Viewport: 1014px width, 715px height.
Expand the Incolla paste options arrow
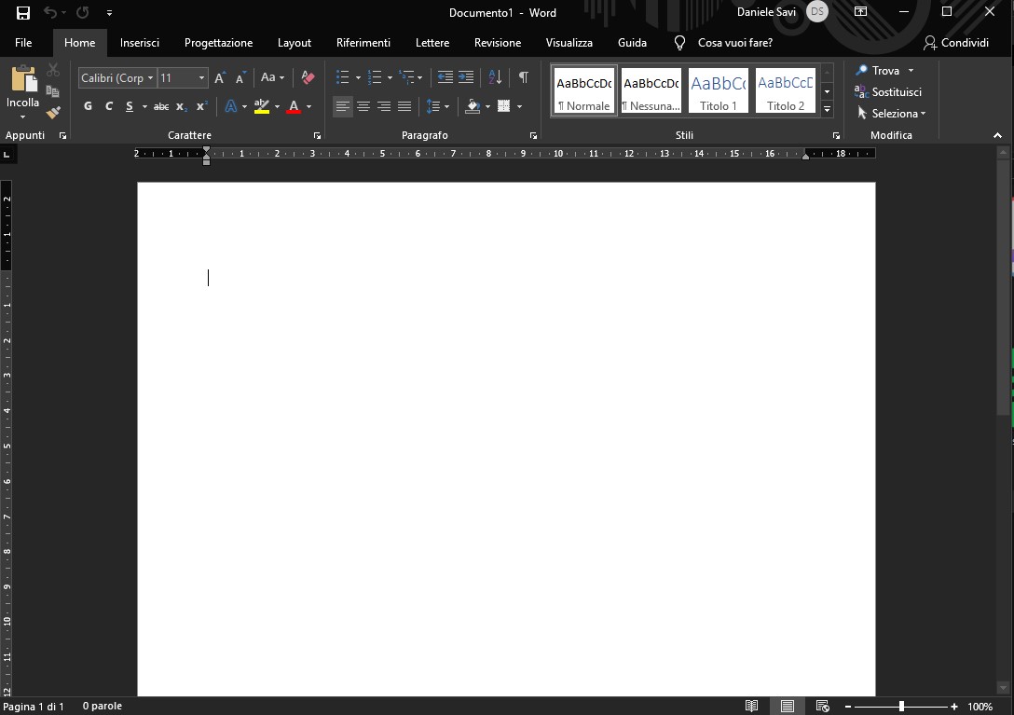point(22,117)
